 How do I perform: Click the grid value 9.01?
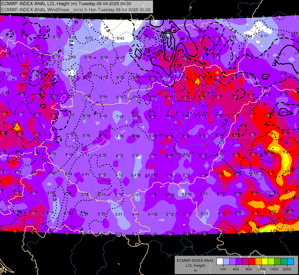click(x=264, y=36)
